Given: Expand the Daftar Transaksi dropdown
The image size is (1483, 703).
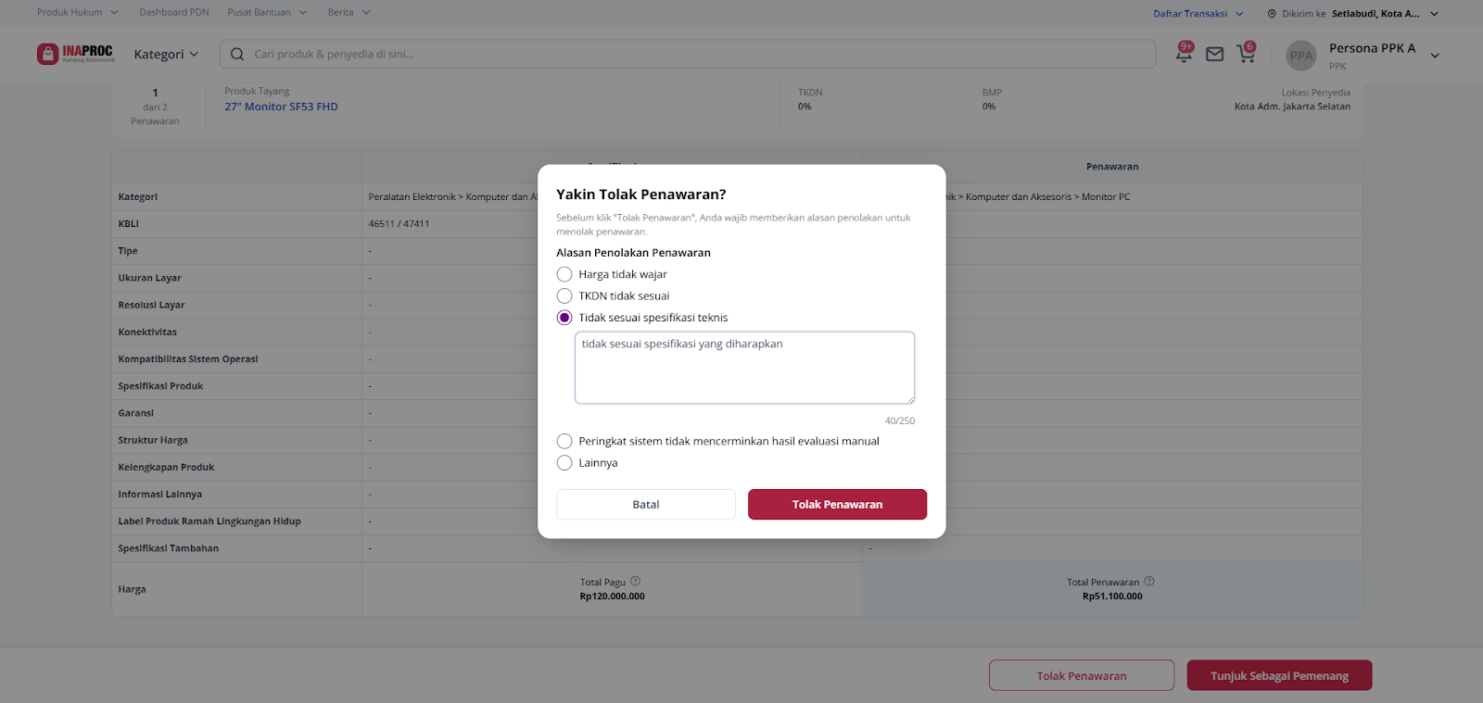Looking at the screenshot, I should coord(1198,14).
